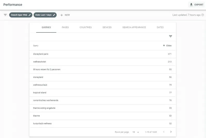Click the wellnesshotel query row
Image resolution: width=206 pixels, height=138 pixels.
(x=39, y=62)
